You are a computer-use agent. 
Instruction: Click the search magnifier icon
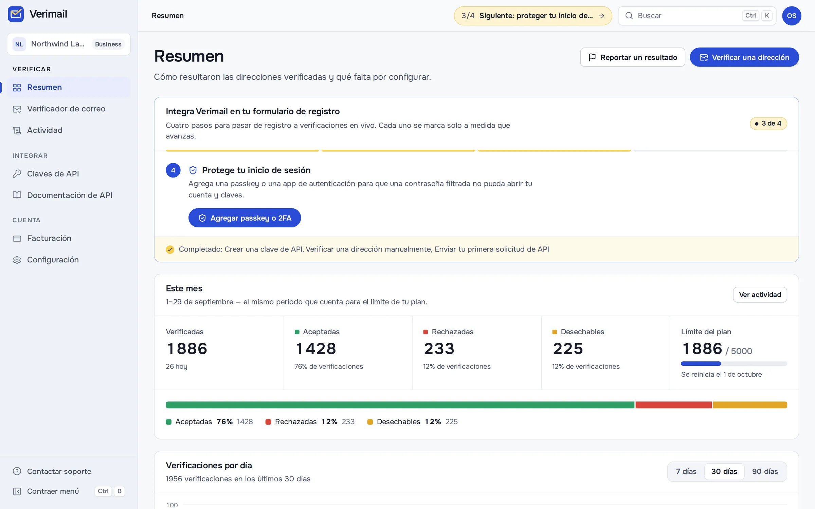pos(629,16)
